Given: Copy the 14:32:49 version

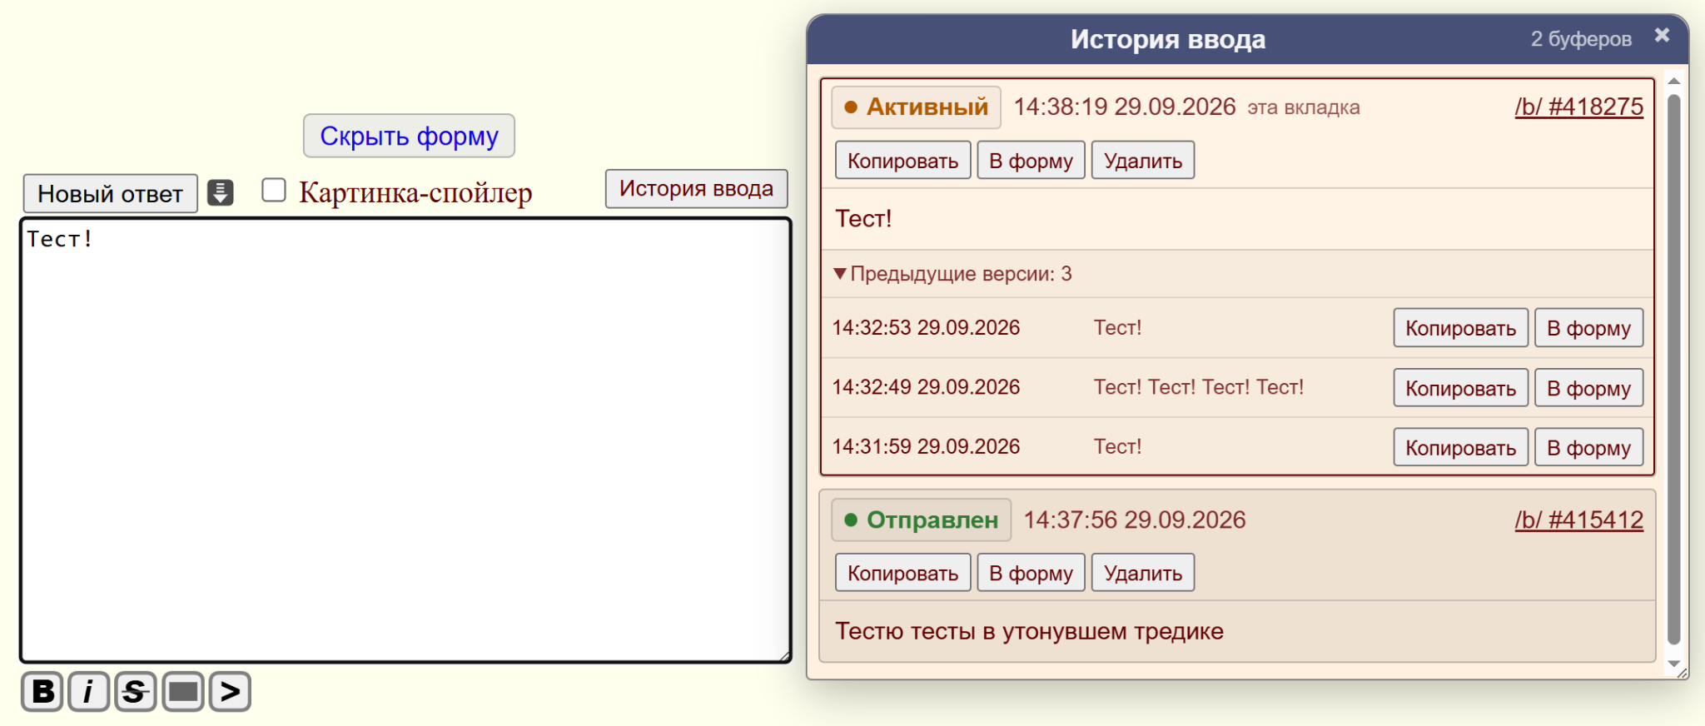Looking at the screenshot, I should tap(1461, 388).
